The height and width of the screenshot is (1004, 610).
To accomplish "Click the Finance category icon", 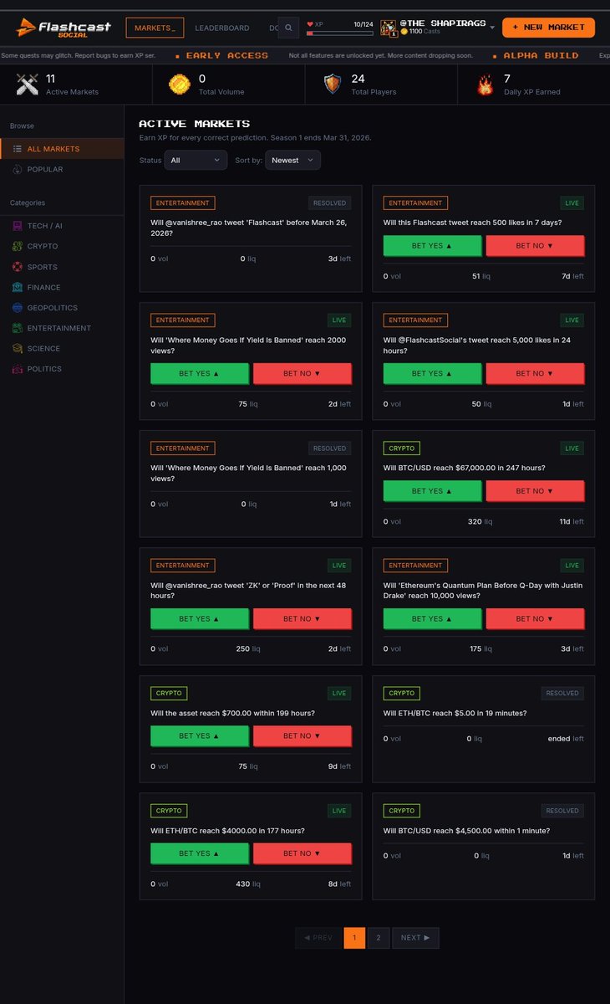I will click(18, 287).
